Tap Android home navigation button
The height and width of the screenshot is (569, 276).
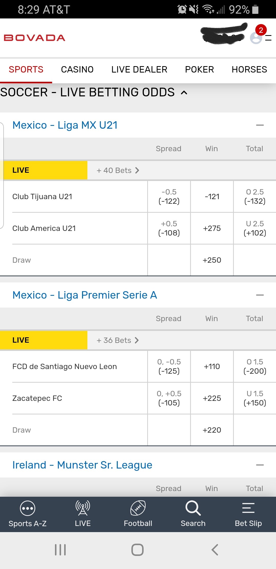coord(137,550)
